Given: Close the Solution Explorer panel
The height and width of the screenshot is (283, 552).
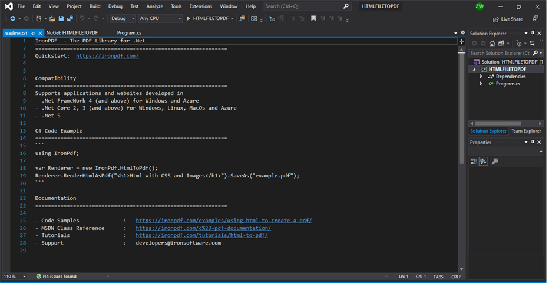Looking at the screenshot, I should tap(539, 34).
